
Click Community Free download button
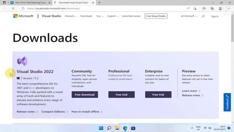(x=85, y=95)
